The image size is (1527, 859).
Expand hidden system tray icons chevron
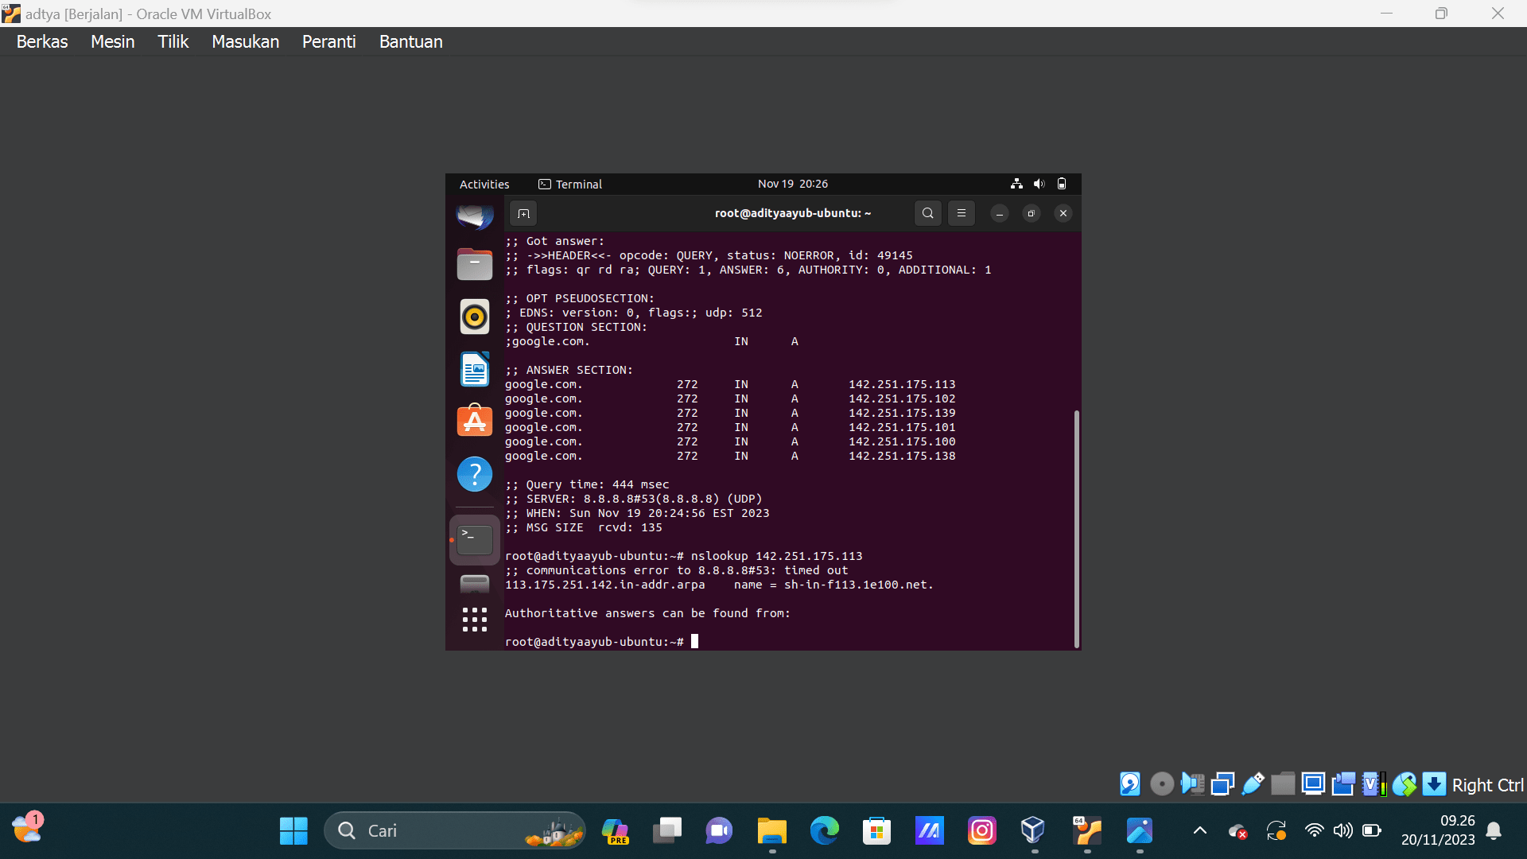click(1200, 831)
